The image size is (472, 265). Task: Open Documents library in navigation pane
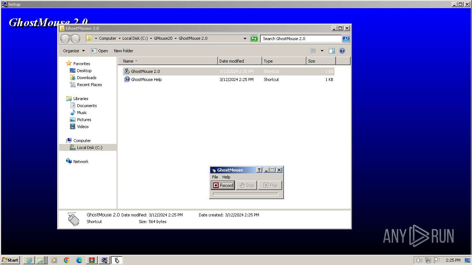87,106
